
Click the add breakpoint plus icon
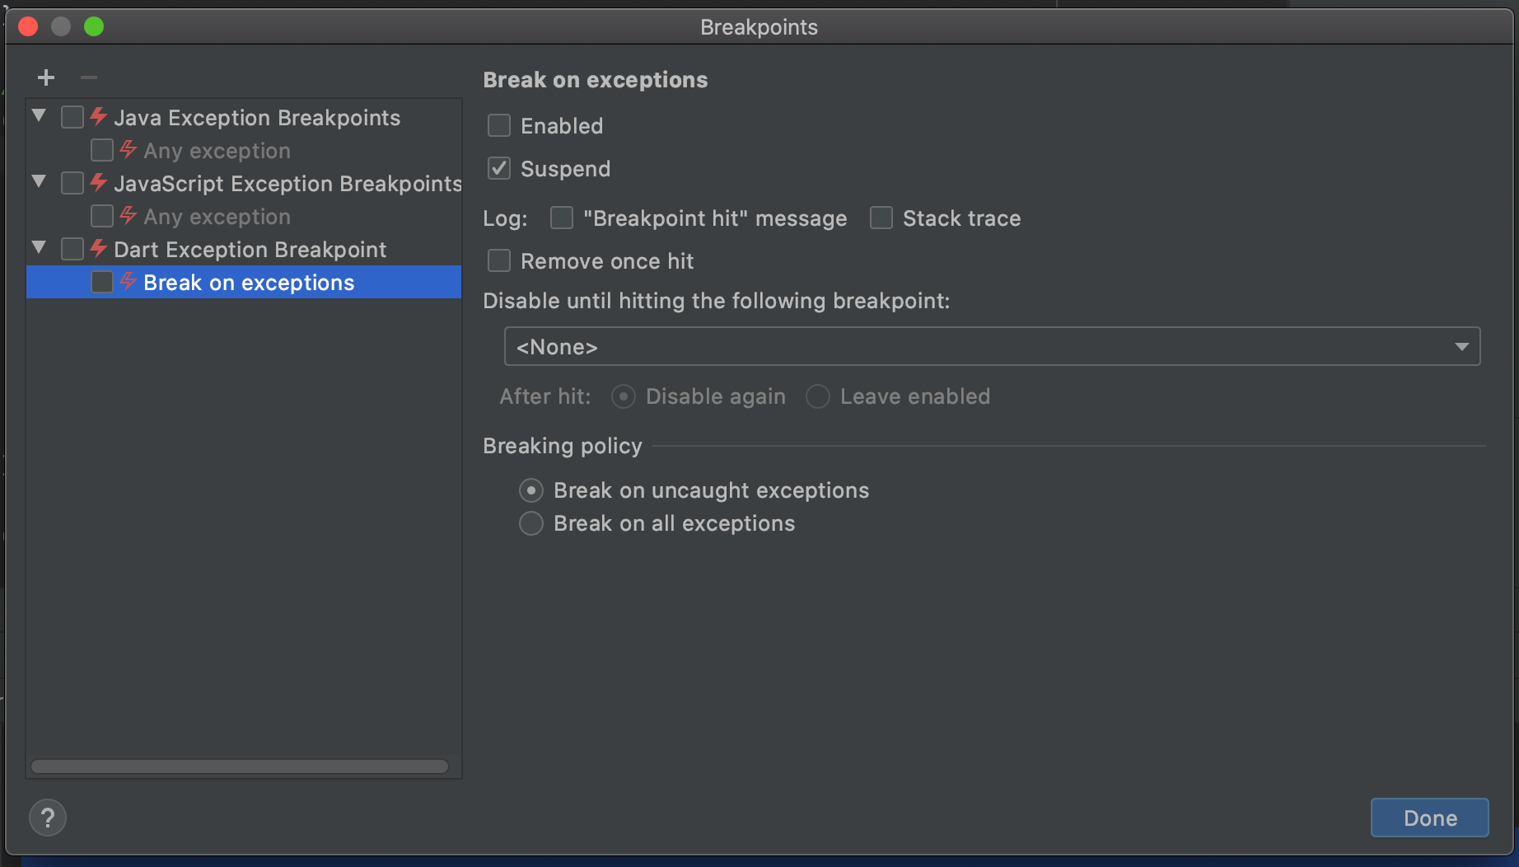click(x=46, y=77)
